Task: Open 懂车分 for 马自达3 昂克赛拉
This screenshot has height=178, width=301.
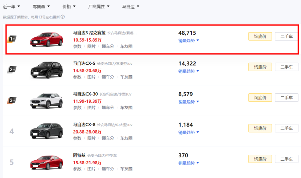Action: click(x=108, y=46)
